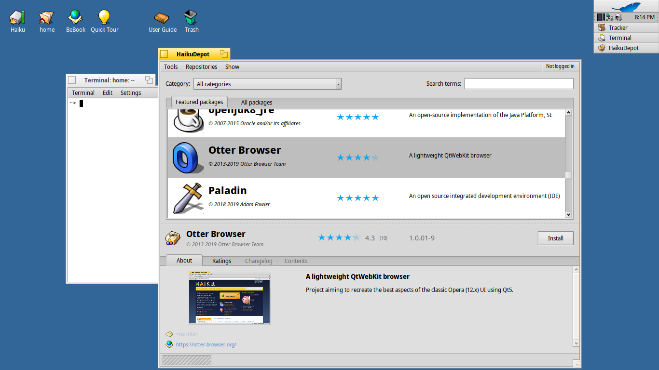
Task: Open the Otter Browser screenshot thumbnail
Action: point(230,298)
